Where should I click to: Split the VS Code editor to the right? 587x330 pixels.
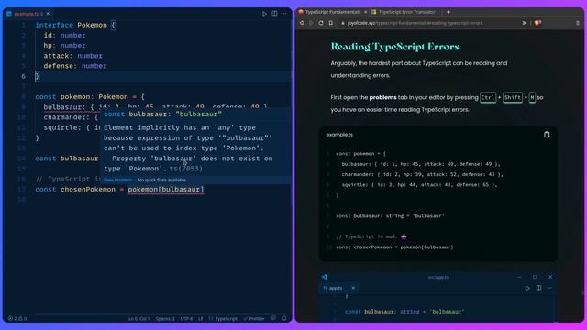coord(274,14)
